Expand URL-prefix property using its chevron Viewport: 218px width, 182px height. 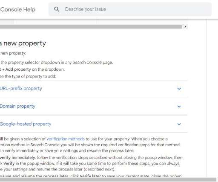pyautogui.click(x=179, y=89)
